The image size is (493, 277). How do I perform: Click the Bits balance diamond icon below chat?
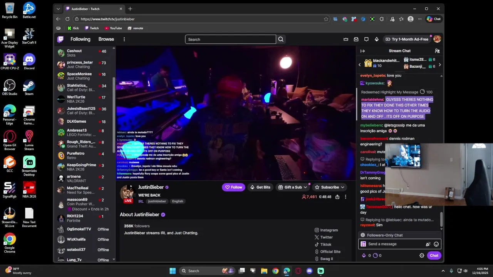[364, 255]
